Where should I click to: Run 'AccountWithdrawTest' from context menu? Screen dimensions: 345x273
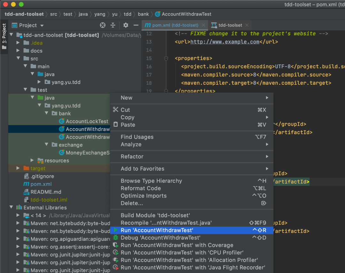[x=192, y=230]
